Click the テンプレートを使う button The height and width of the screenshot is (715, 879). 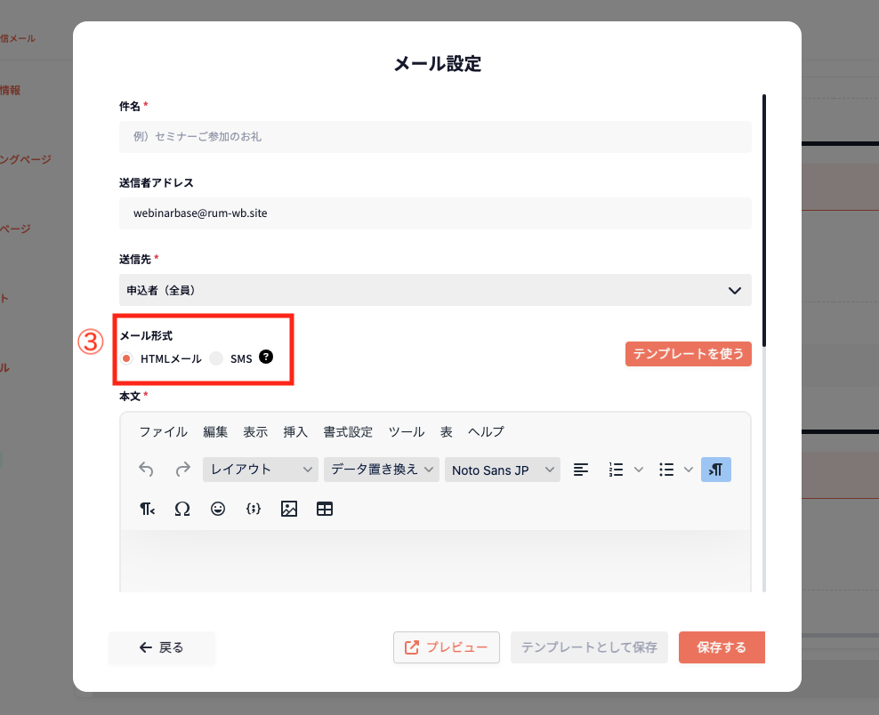click(x=688, y=354)
